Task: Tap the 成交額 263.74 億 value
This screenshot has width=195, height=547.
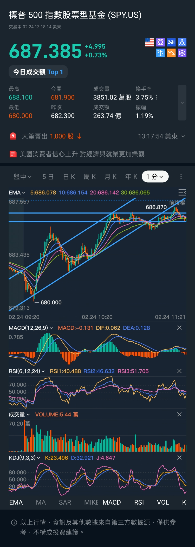Action: [x=107, y=116]
